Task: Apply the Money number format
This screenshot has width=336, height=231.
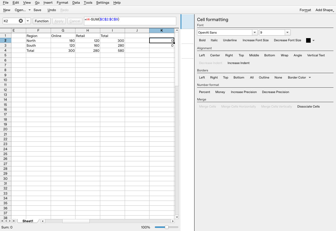Action: pos(220,92)
